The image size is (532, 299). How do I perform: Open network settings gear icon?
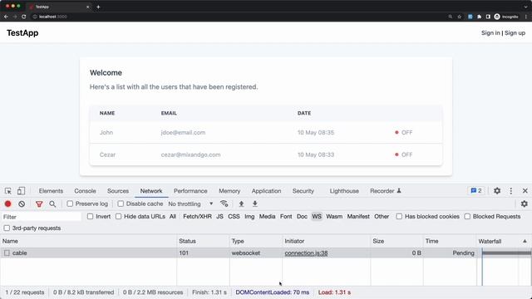click(525, 203)
